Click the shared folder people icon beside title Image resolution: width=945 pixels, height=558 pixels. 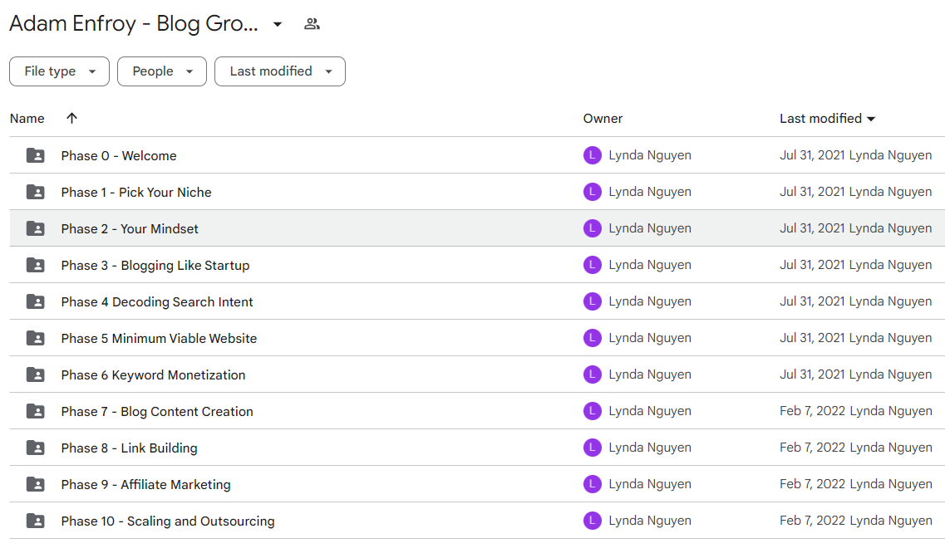click(312, 24)
